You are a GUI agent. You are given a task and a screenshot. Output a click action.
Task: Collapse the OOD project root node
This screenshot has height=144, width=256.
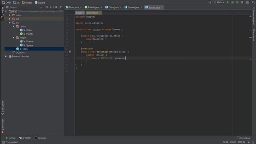(6, 11)
